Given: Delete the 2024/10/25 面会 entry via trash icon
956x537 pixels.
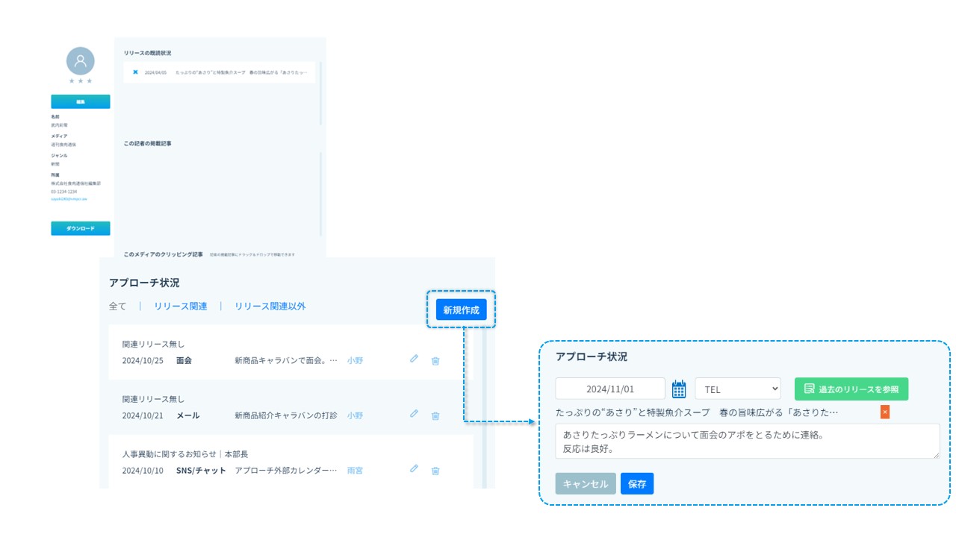Looking at the screenshot, I should 435,361.
